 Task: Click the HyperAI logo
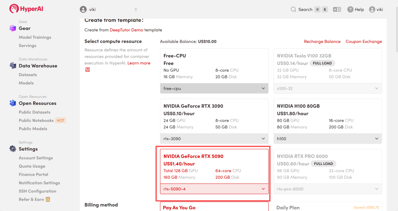[26, 8]
